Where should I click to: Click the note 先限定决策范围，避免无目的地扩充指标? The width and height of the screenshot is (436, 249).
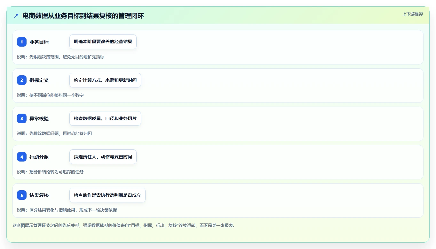coord(67,57)
